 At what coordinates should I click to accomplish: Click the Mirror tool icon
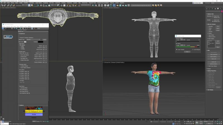tap(93, 5)
